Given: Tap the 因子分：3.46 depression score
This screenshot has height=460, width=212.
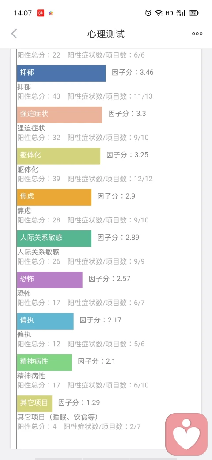Looking at the screenshot, I should [x=132, y=72].
